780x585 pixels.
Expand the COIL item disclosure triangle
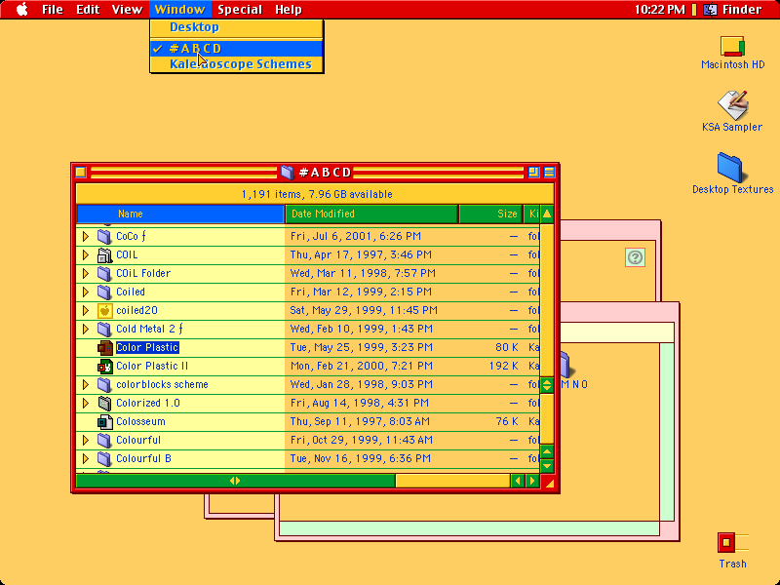86,254
